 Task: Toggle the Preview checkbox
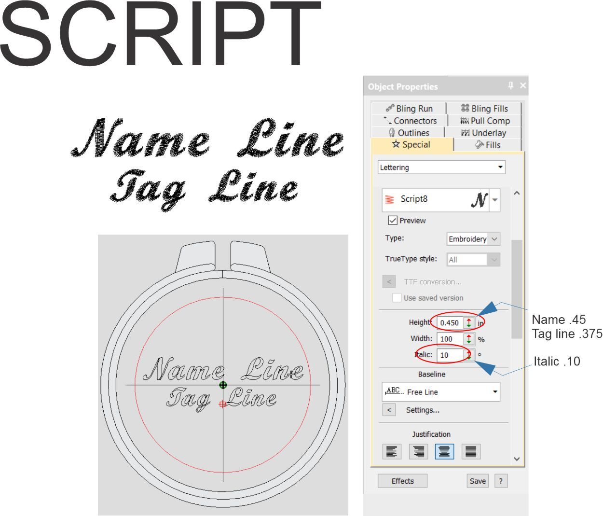[x=393, y=221]
